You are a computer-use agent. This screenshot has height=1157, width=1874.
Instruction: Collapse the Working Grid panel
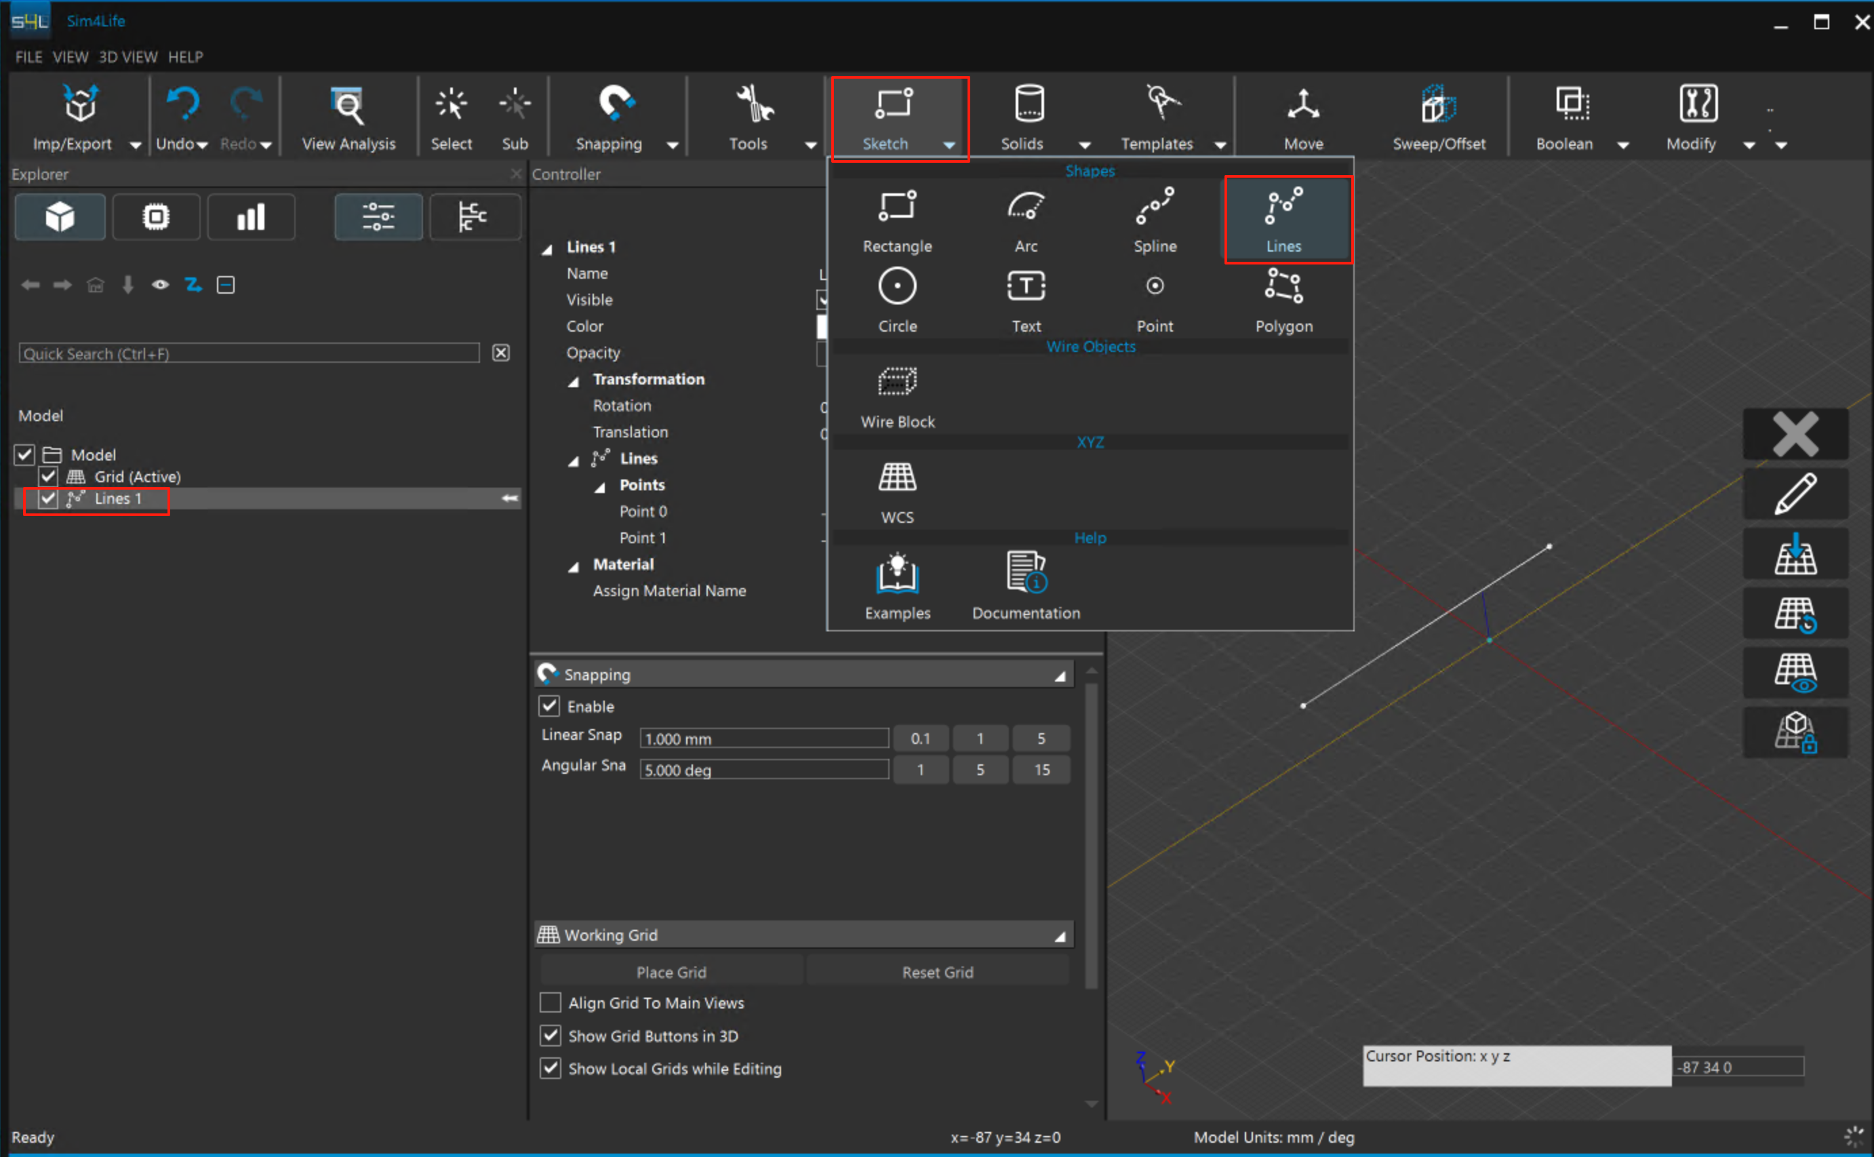tap(1060, 936)
